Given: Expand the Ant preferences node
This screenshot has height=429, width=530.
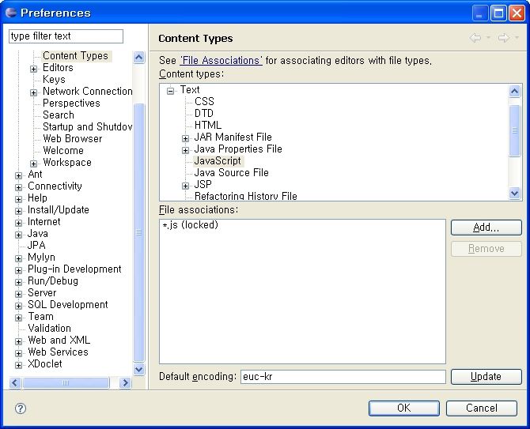Looking at the screenshot, I should [19, 175].
